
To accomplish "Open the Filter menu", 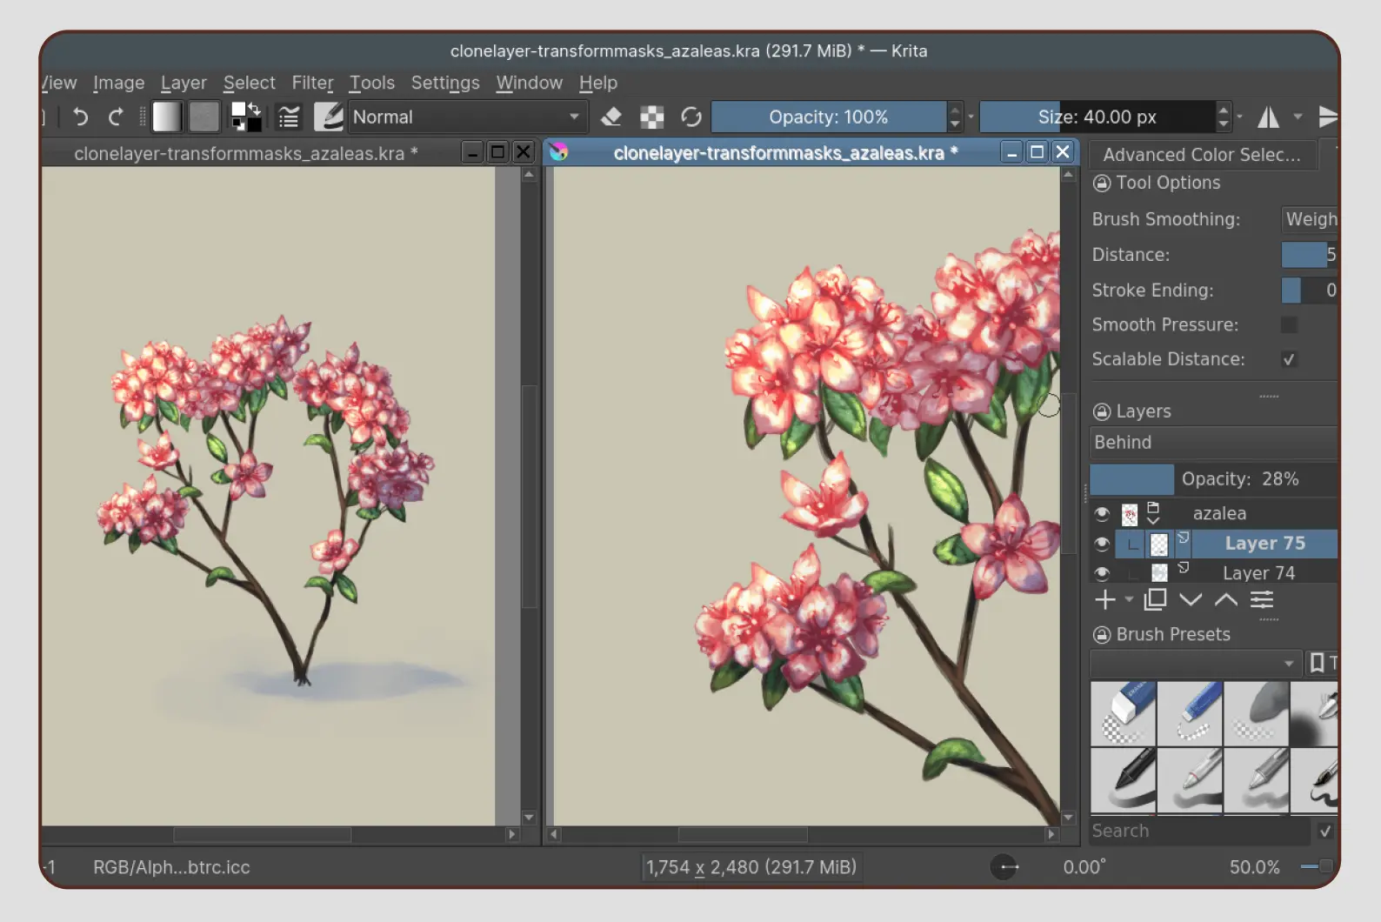I will tap(312, 83).
